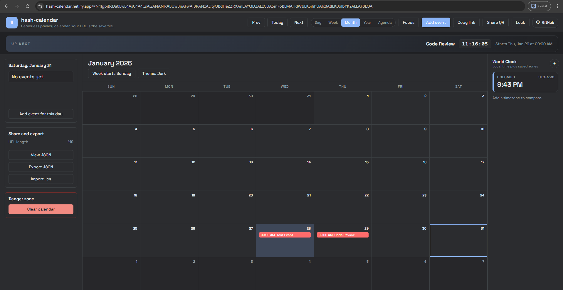Image resolution: width=563 pixels, height=290 pixels.
Task: Reload the page
Action: click(27, 6)
